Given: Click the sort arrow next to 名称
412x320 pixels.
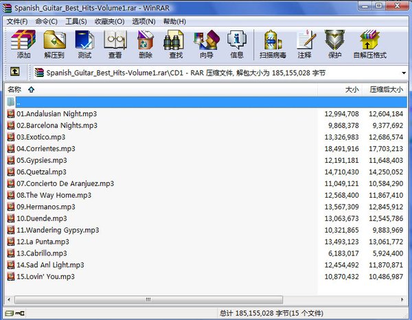Looking at the screenshot, I should pos(32,90).
